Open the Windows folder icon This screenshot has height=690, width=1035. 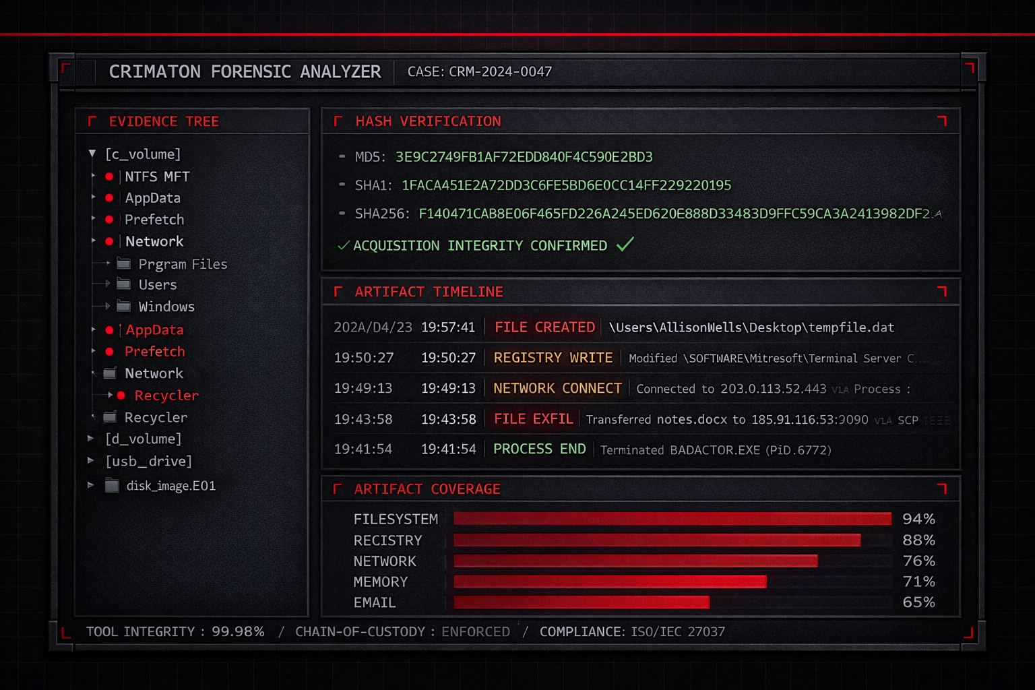[124, 307]
